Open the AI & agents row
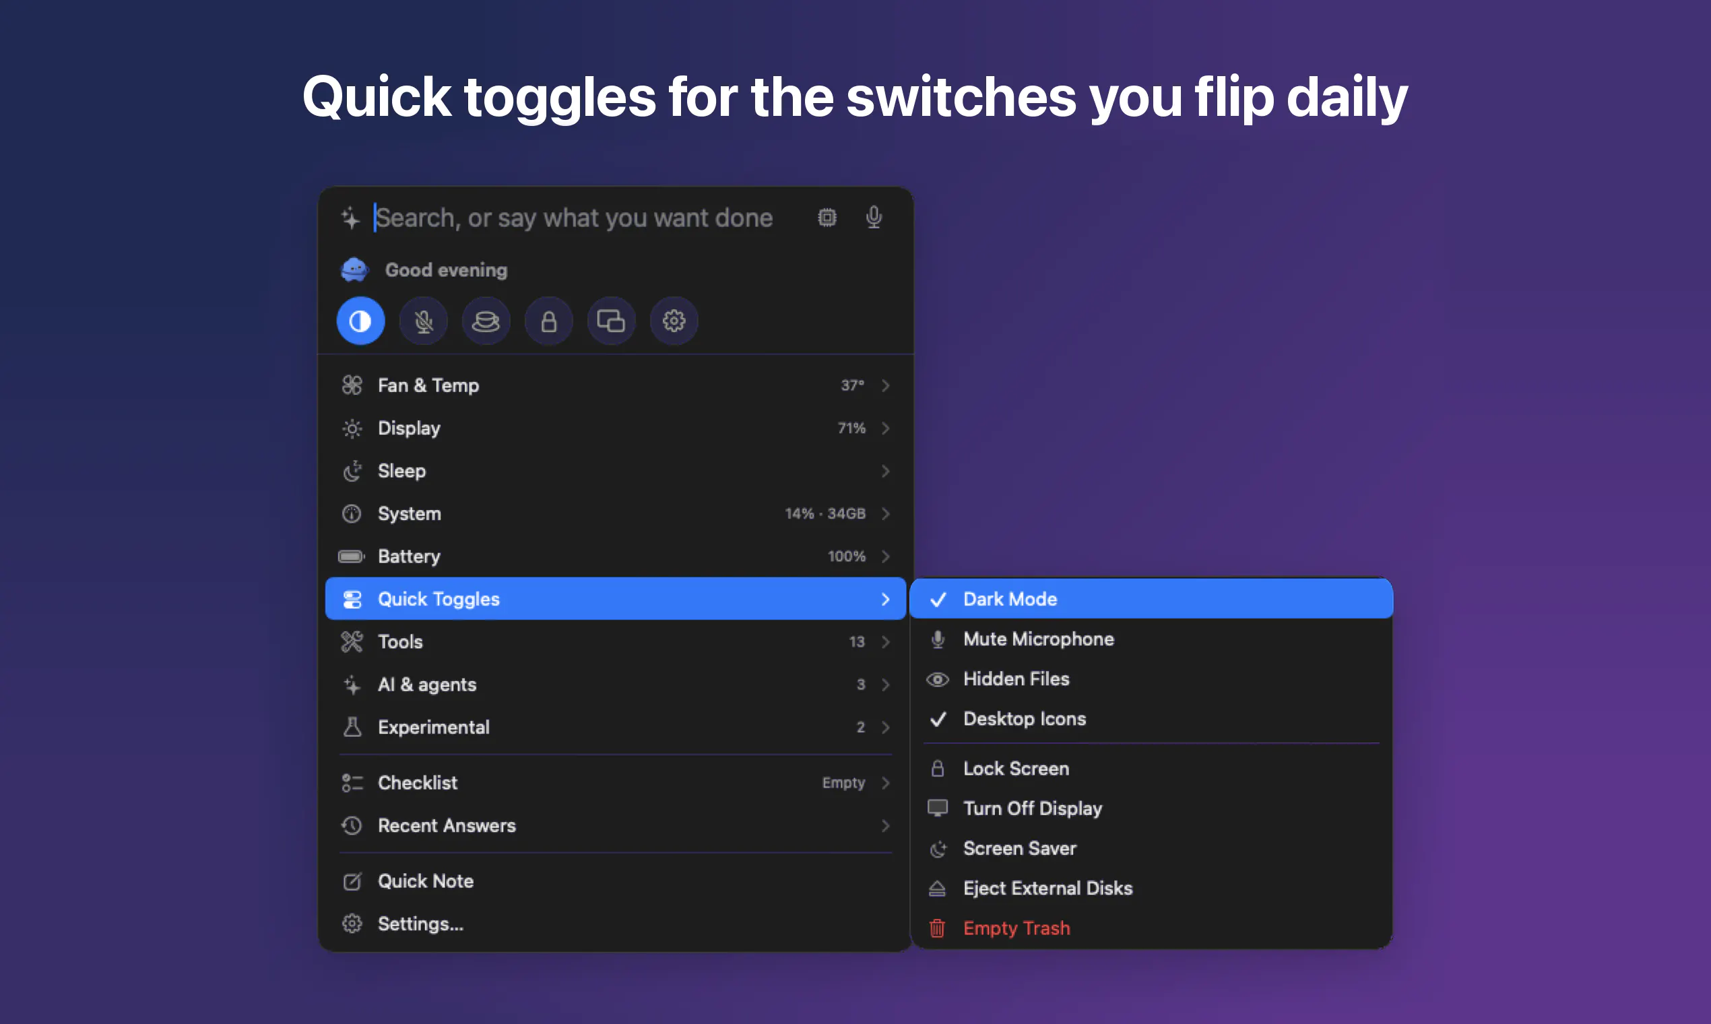Viewport: 1711px width, 1024px height. [616, 684]
